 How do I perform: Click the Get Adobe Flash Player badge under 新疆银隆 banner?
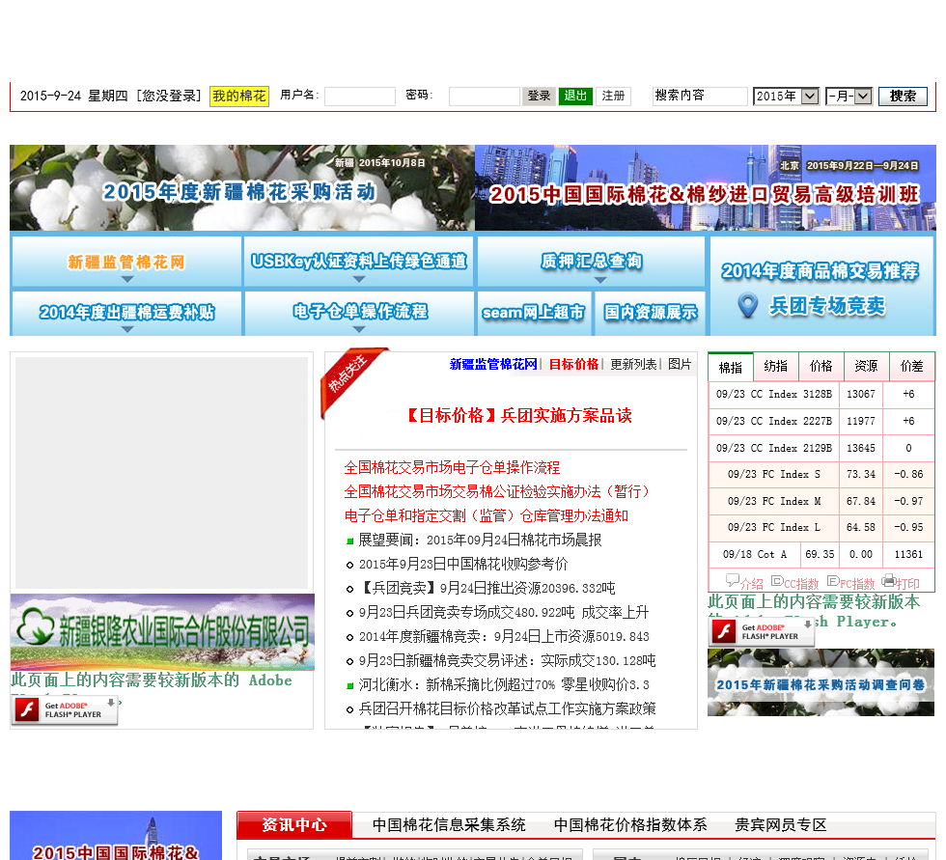pos(65,709)
